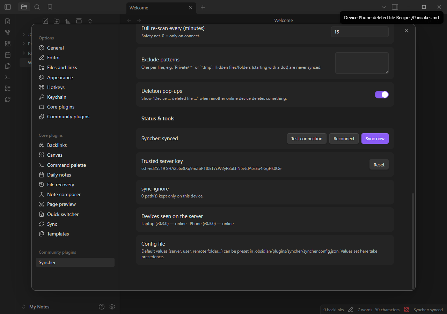Open the Core plugins settings page

pyautogui.click(x=75, y=107)
